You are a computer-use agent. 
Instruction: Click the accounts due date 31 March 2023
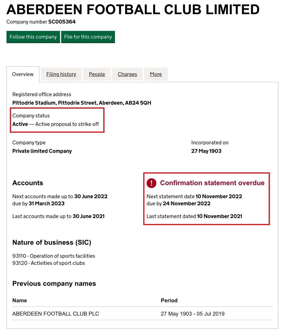[46, 204]
